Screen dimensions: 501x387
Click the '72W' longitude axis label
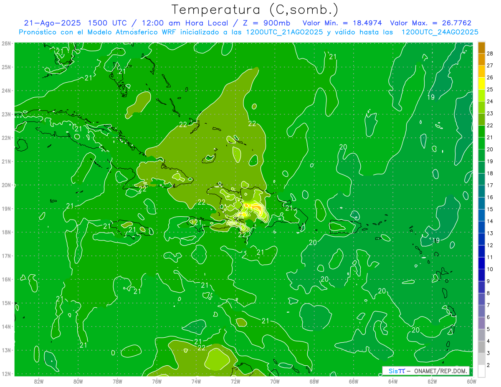[235, 381]
